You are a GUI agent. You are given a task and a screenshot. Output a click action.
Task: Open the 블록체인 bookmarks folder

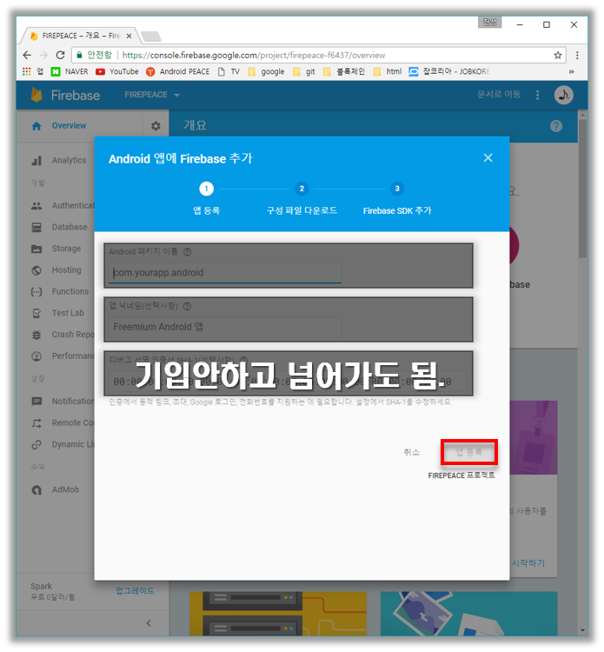(x=344, y=71)
